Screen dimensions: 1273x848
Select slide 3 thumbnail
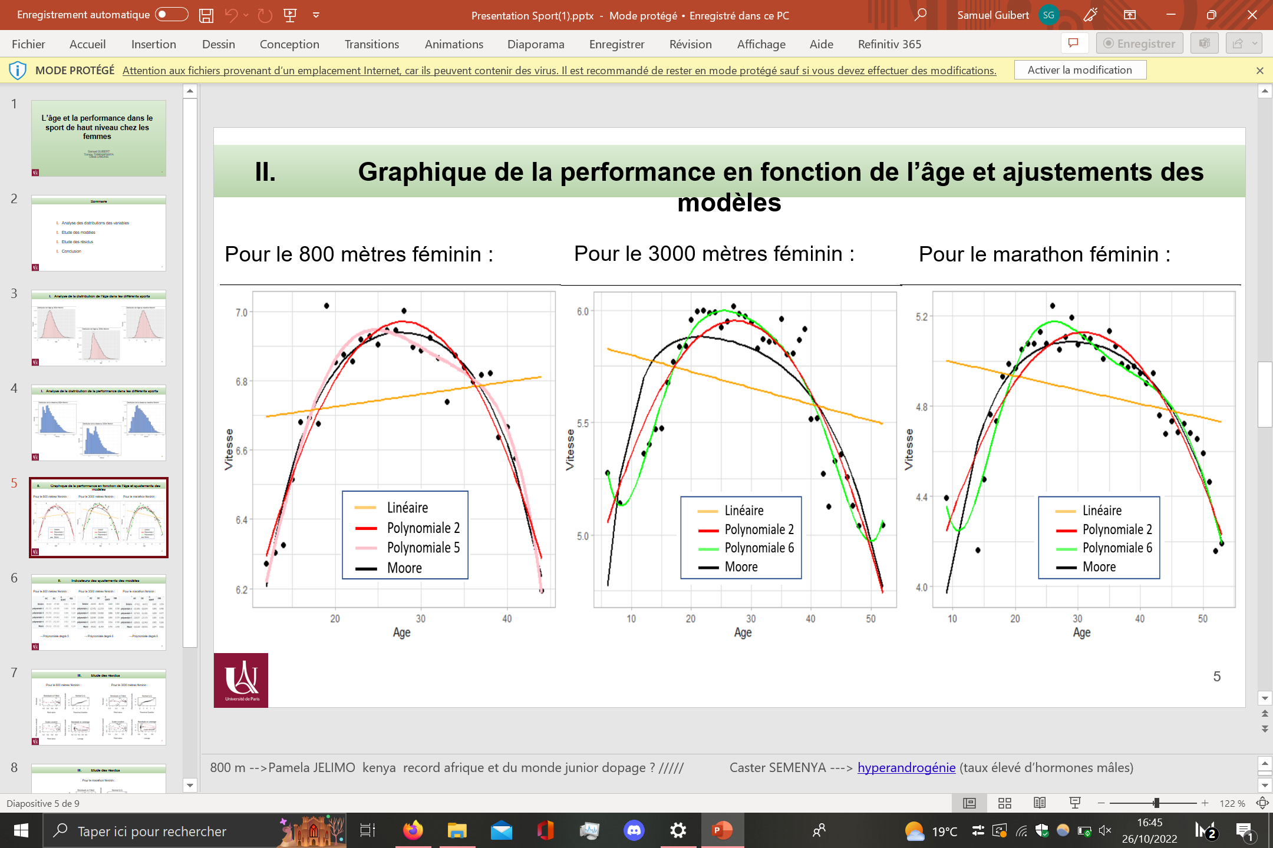pos(98,328)
